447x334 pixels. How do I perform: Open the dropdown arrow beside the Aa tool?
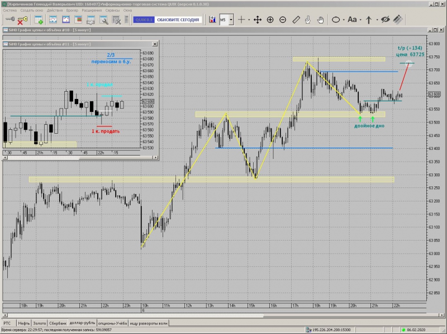pos(360,20)
